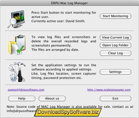Click the support@drpusoftware.com email link

[26, 90]
